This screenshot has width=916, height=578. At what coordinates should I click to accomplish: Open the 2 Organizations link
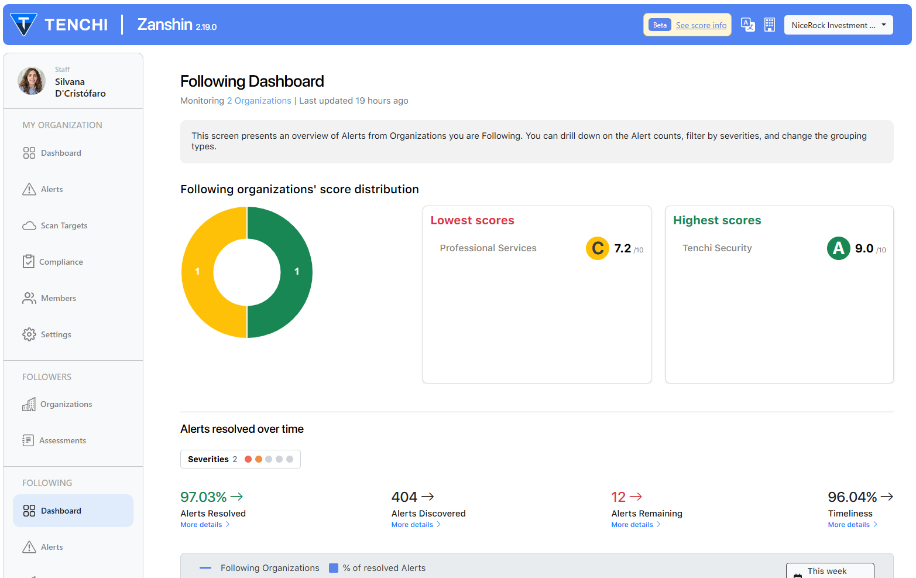coord(259,101)
